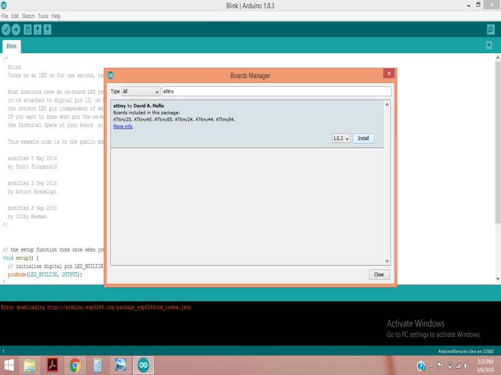
Task: Show hidden system tray icons arrow
Action: click(x=431, y=366)
